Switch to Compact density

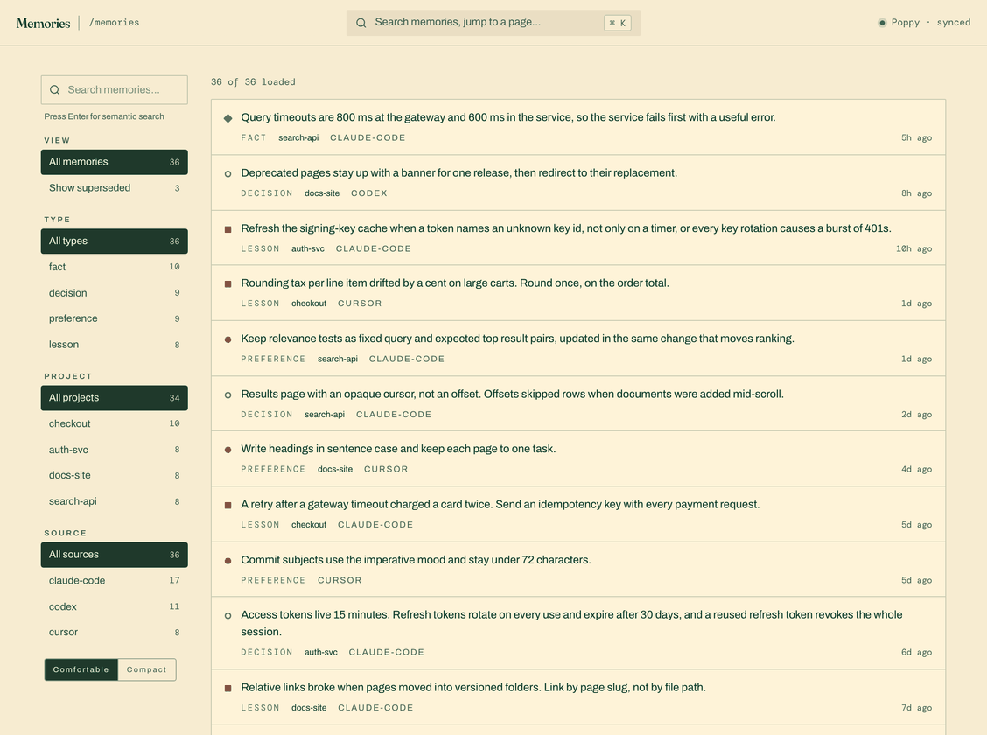tap(147, 669)
